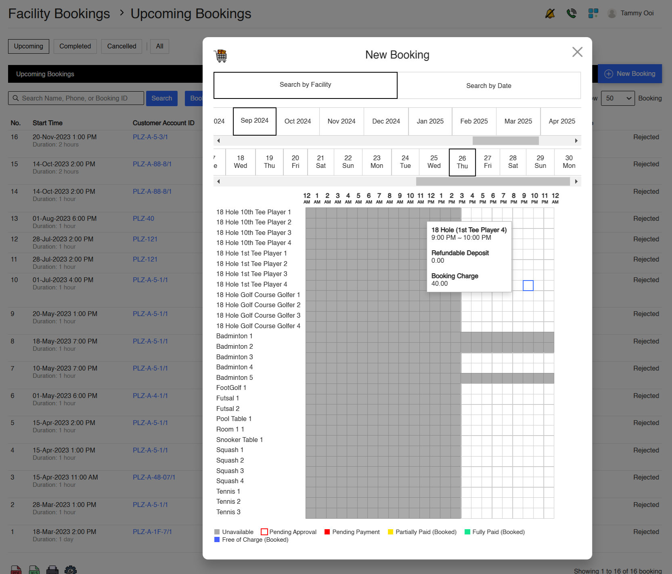Click the Name, Phone, or Booking ID search field
This screenshot has width=672, height=574.
[77, 98]
